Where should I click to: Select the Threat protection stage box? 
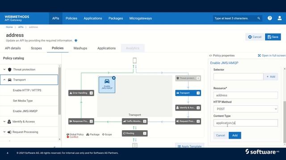tap(188, 78)
